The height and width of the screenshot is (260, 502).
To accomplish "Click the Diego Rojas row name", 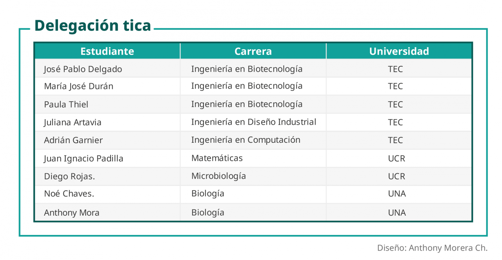I will click(69, 176).
